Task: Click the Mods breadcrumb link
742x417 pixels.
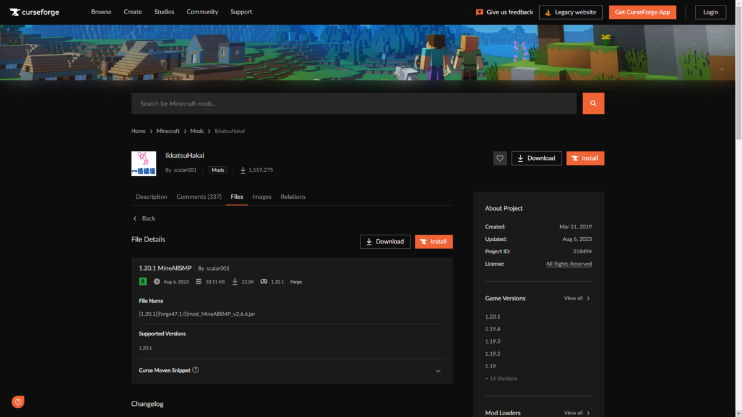Action: 197,131
